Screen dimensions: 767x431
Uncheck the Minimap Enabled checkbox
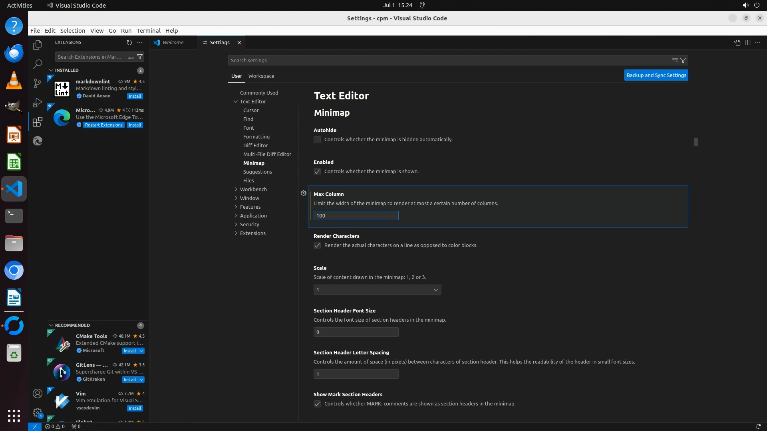point(317,172)
